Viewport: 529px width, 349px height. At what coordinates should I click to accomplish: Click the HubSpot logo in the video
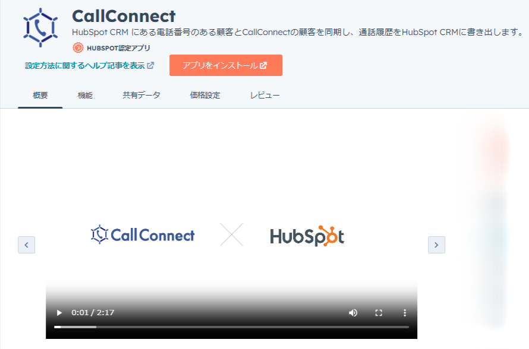307,236
